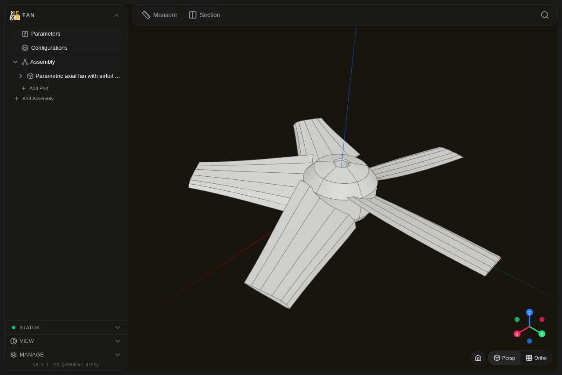The width and height of the screenshot is (562, 375).
Task: Click the Section split-view icon
Action: tap(193, 15)
